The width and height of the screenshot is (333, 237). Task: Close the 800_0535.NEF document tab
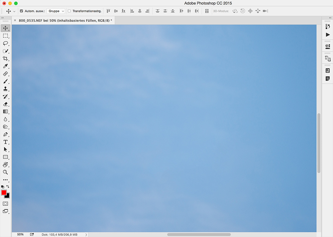pyautogui.click(x=15, y=20)
